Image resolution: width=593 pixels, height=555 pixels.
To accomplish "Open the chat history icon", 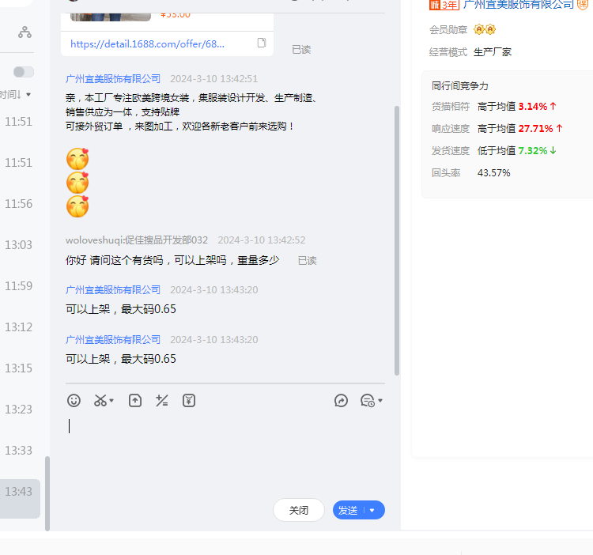I will 367,401.
